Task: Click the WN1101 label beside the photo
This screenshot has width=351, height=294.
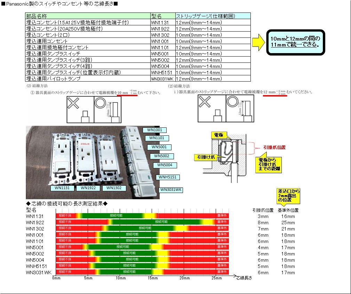Action: coord(157,138)
